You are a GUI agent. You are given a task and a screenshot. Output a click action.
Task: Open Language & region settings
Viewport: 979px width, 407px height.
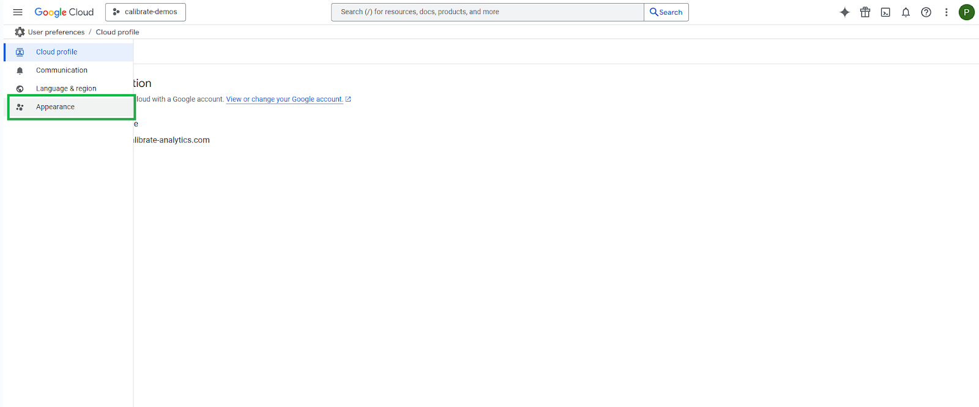coord(69,89)
